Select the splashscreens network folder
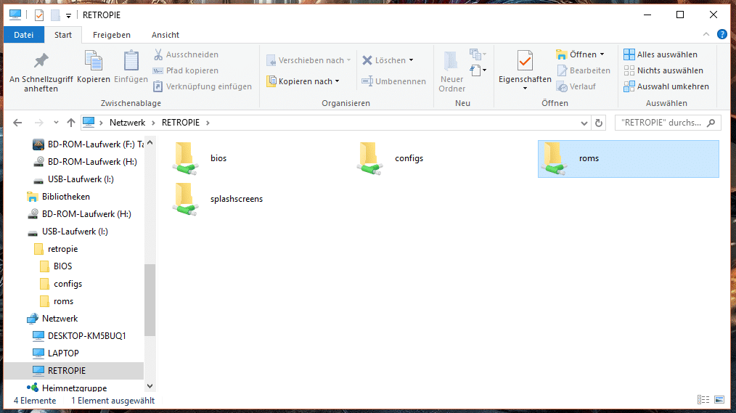 coord(218,199)
